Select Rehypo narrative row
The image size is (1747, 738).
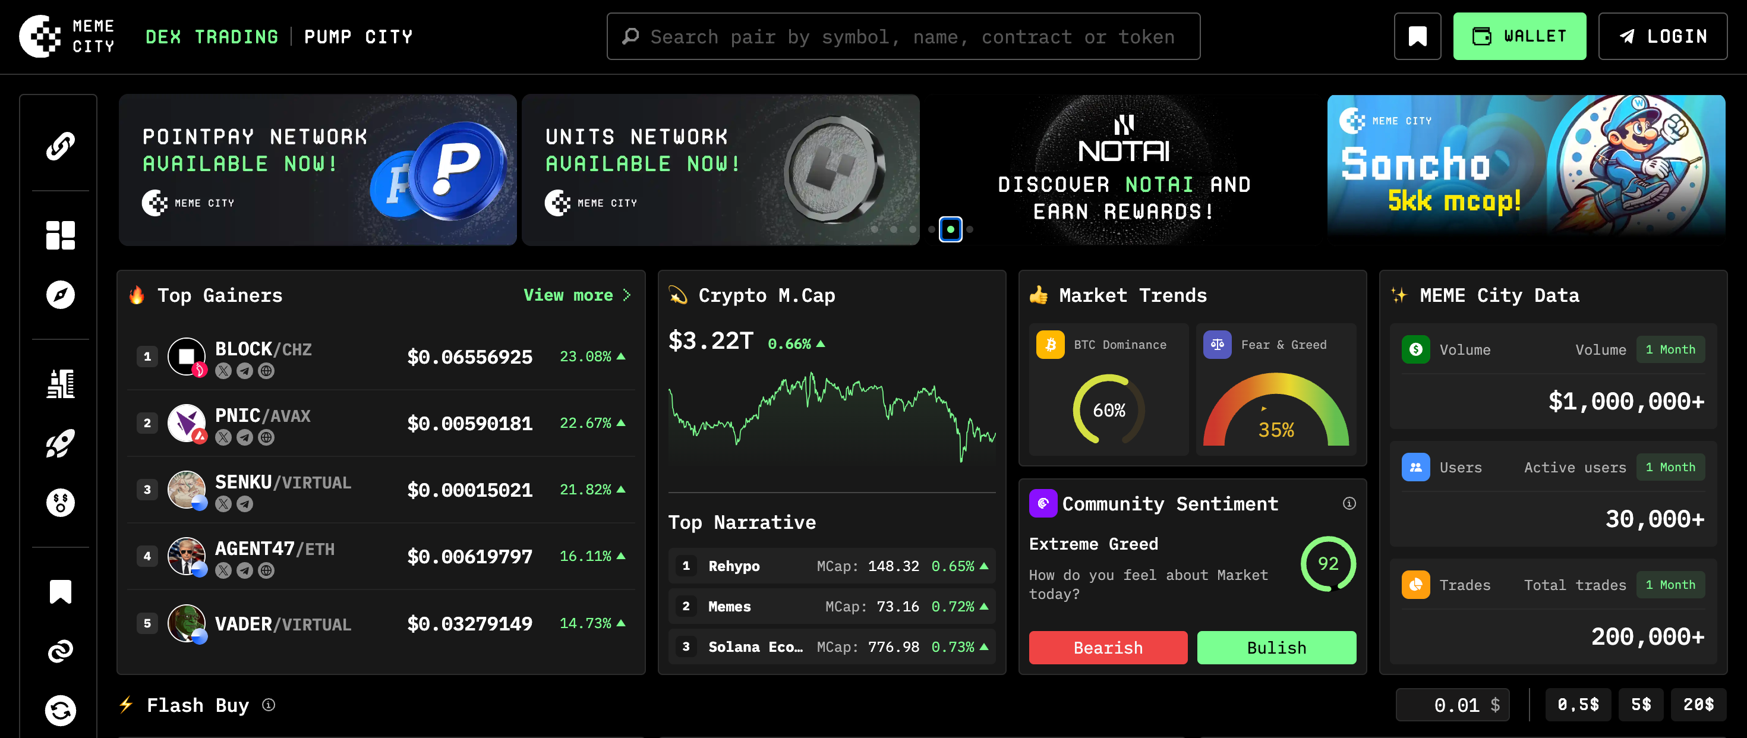click(831, 566)
